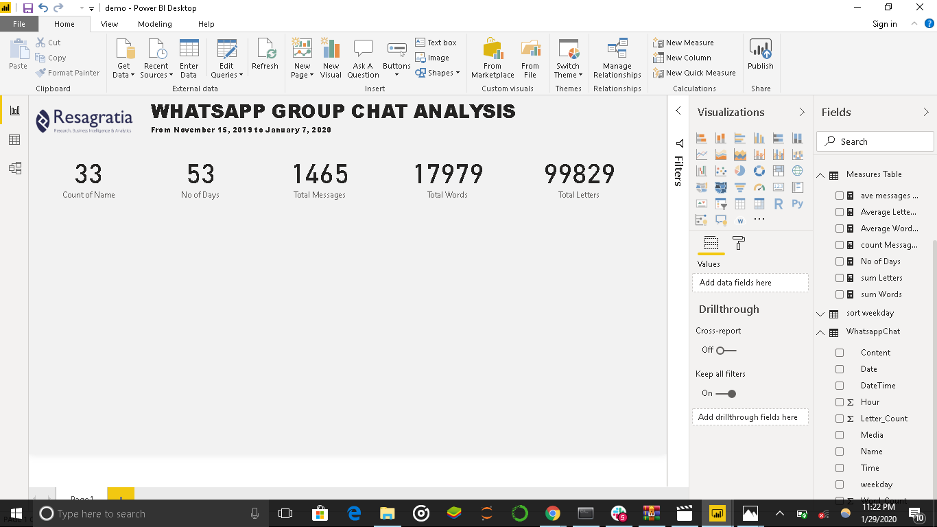937x527 pixels.
Task: Select the Treemap visualization
Action: point(778,170)
